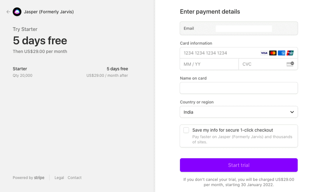Open the Country or region dropdown
The image size is (311, 192).
tap(238, 112)
